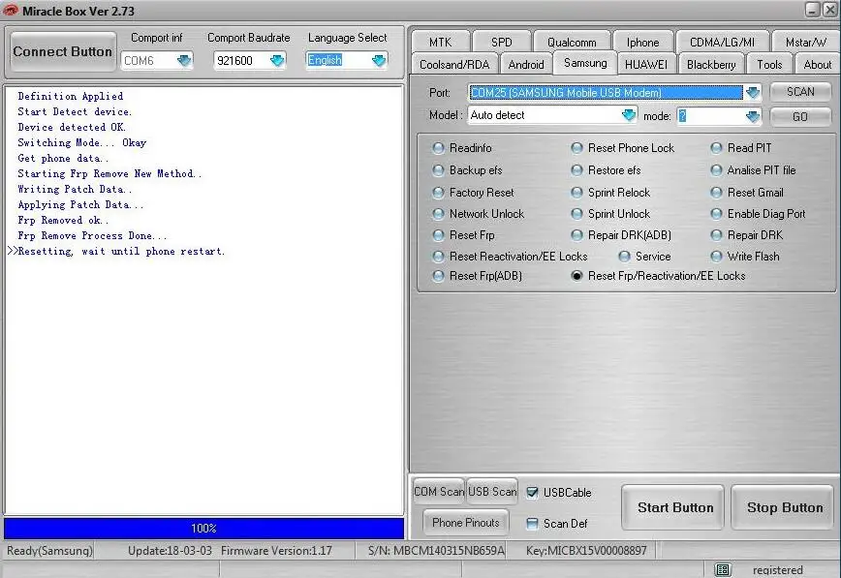841x578 pixels.
Task: Select the Backup efs option
Action: click(x=438, y=170)
